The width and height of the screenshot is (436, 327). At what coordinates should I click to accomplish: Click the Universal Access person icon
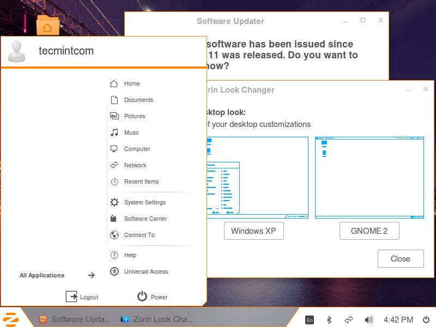pyautogui.click(x=114, y=271)
